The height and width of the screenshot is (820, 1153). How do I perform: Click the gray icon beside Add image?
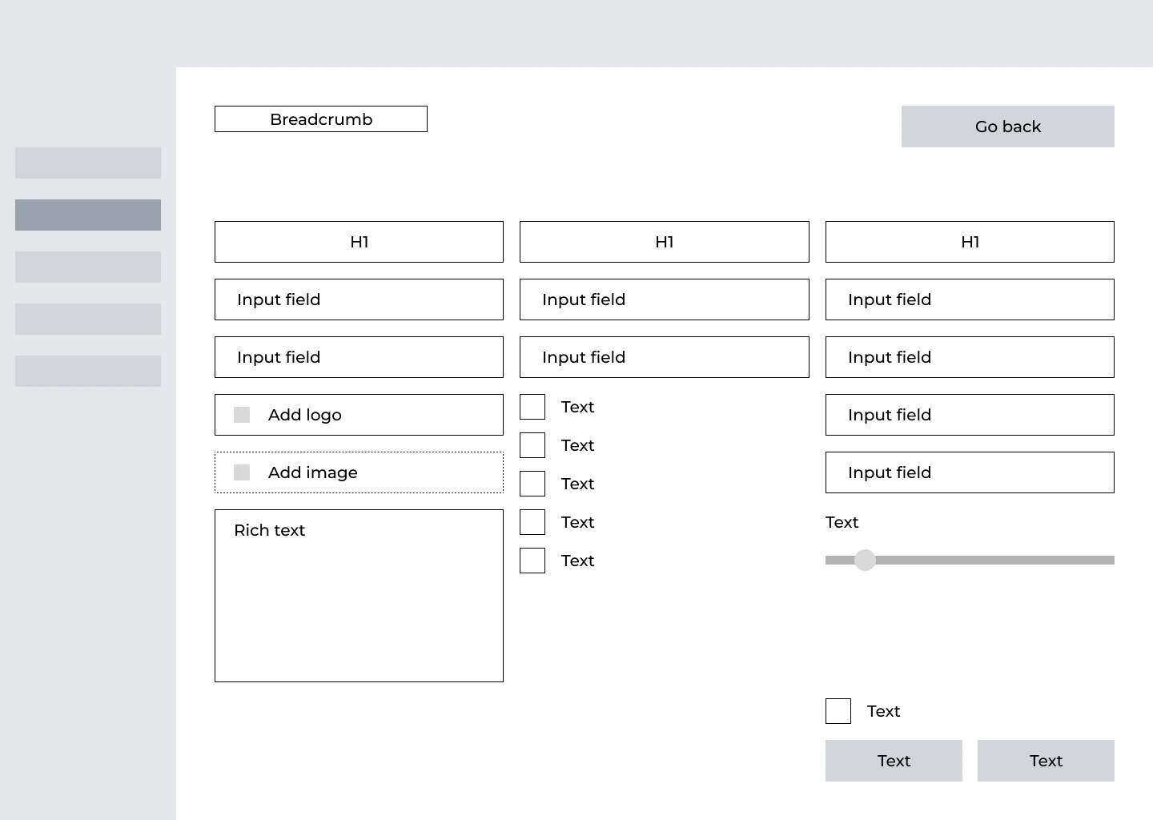(242, 472)
